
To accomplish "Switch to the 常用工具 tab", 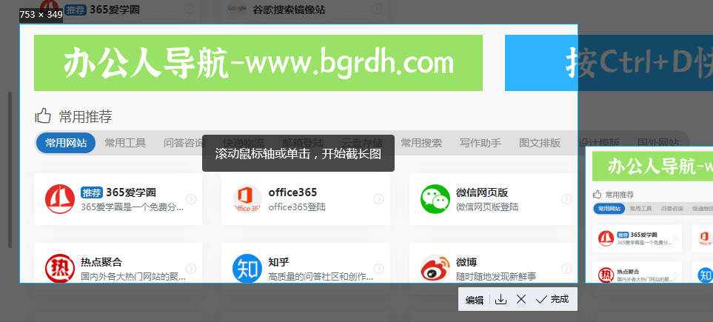I will point(125,143).
